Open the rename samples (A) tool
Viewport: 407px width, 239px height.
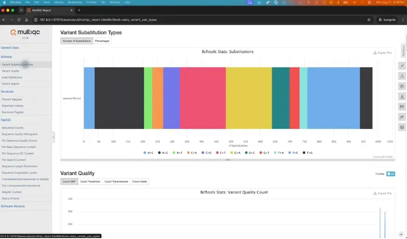pyautogui.click(x=402, y=76)
